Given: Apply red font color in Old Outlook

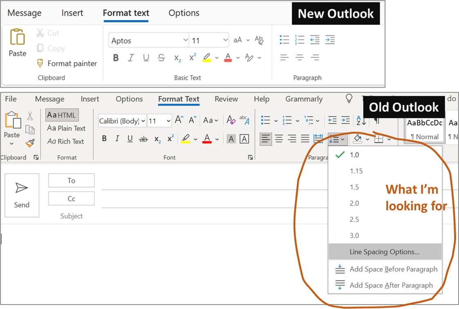Looking at the screenshot, I should point(207,138).
